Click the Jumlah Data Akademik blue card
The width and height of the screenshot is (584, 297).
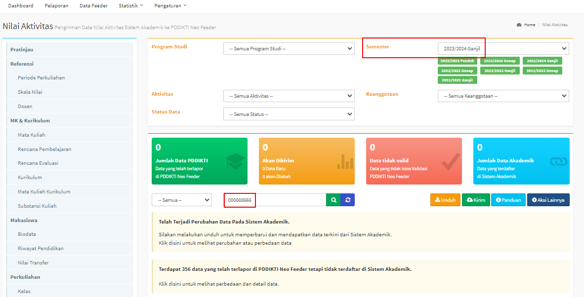[x=521, y=161]
